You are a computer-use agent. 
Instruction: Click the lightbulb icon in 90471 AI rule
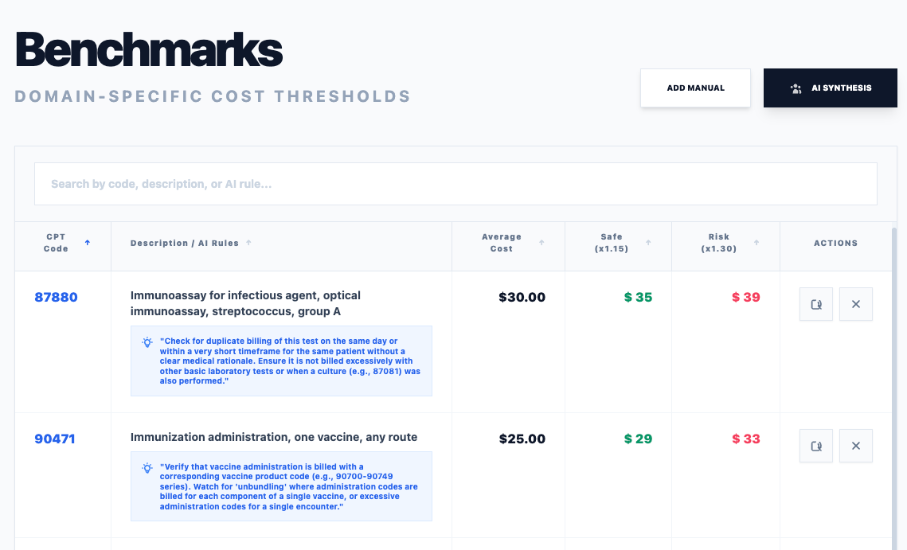point(147,468)
